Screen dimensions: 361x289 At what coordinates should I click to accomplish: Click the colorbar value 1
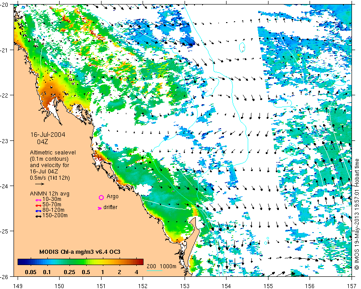point(102,272)
